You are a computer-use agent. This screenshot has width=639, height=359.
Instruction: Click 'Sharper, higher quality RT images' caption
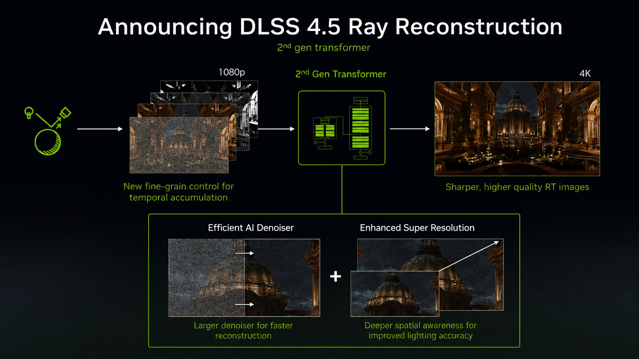tap(517, 187)
